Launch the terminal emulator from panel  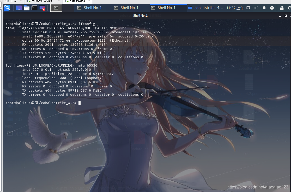coord(34,8)
